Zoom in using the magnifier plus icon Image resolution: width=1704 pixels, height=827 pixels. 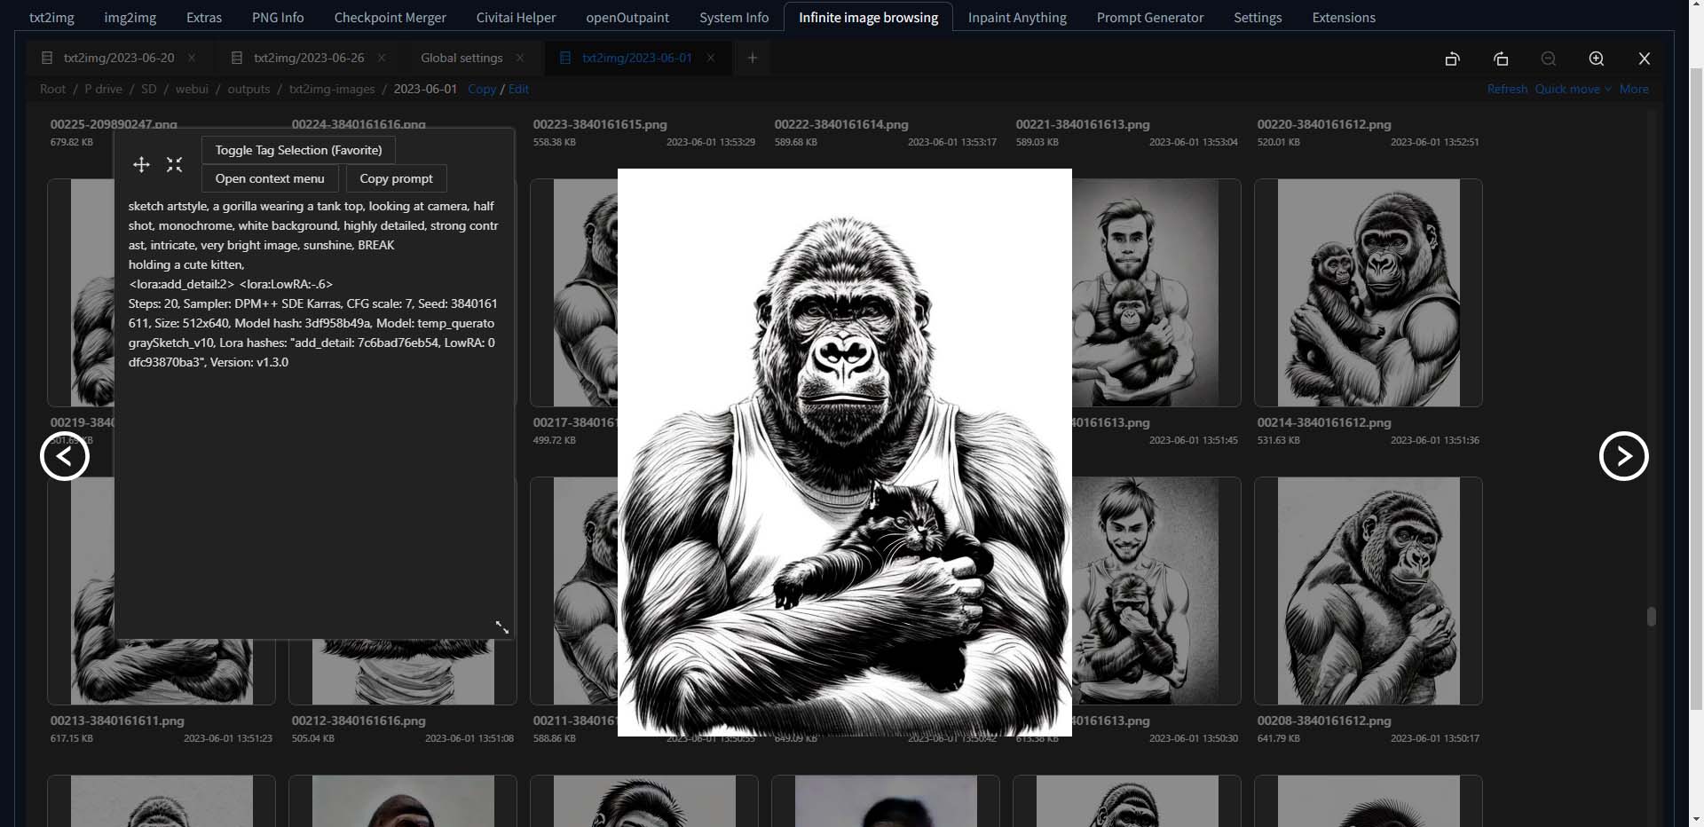(x=1596, y=59)
